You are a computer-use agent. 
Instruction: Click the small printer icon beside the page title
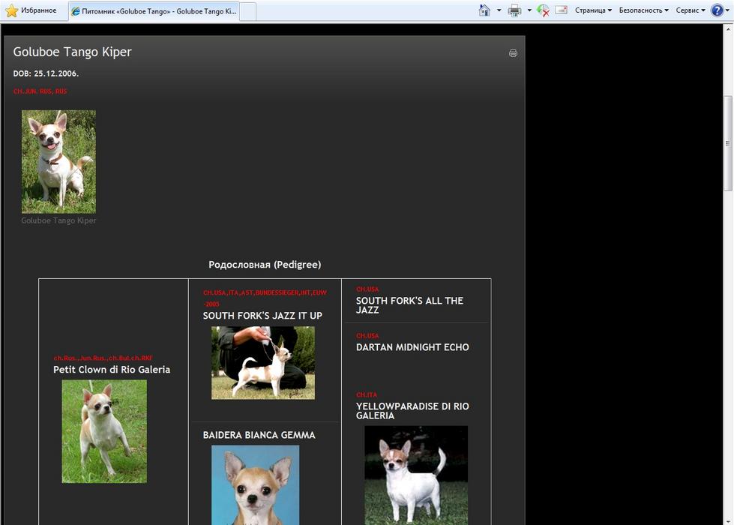513,53
